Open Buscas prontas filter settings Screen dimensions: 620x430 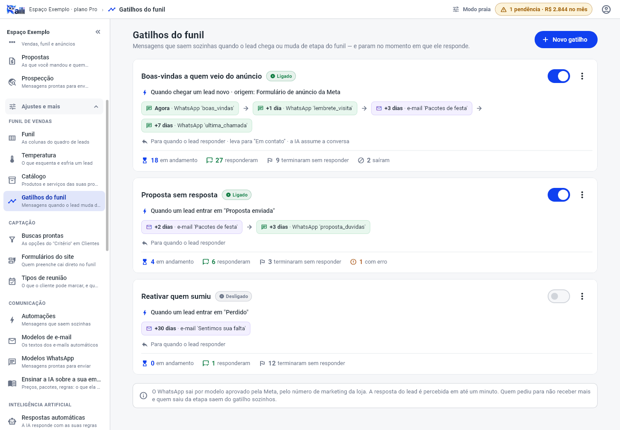(x=54, y=239)
